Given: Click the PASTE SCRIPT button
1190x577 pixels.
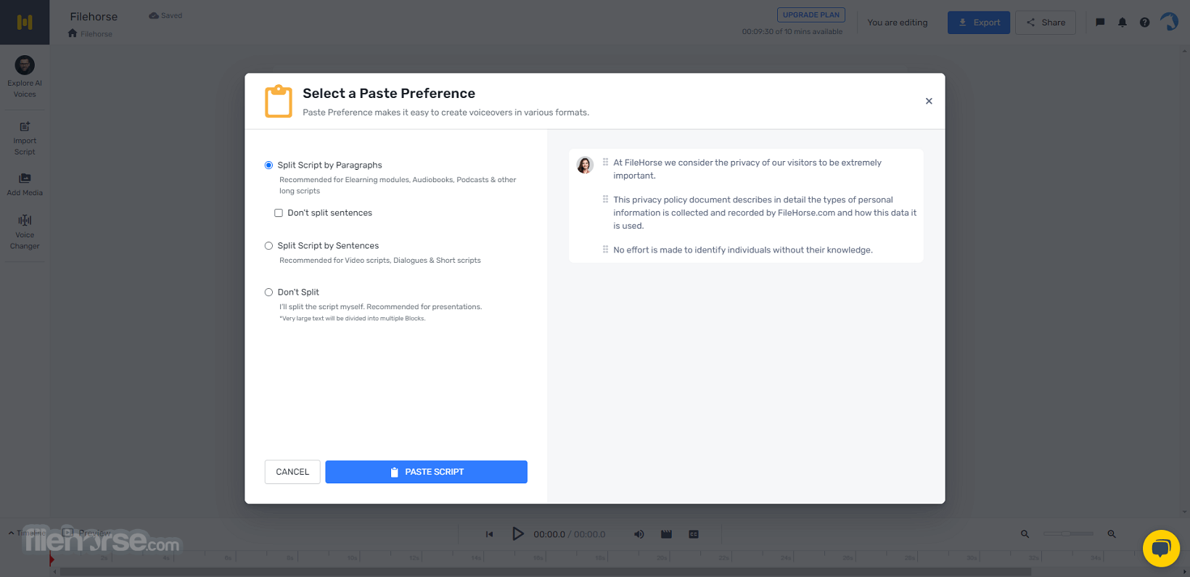Looking at the screenshot, I should point(426,472).
